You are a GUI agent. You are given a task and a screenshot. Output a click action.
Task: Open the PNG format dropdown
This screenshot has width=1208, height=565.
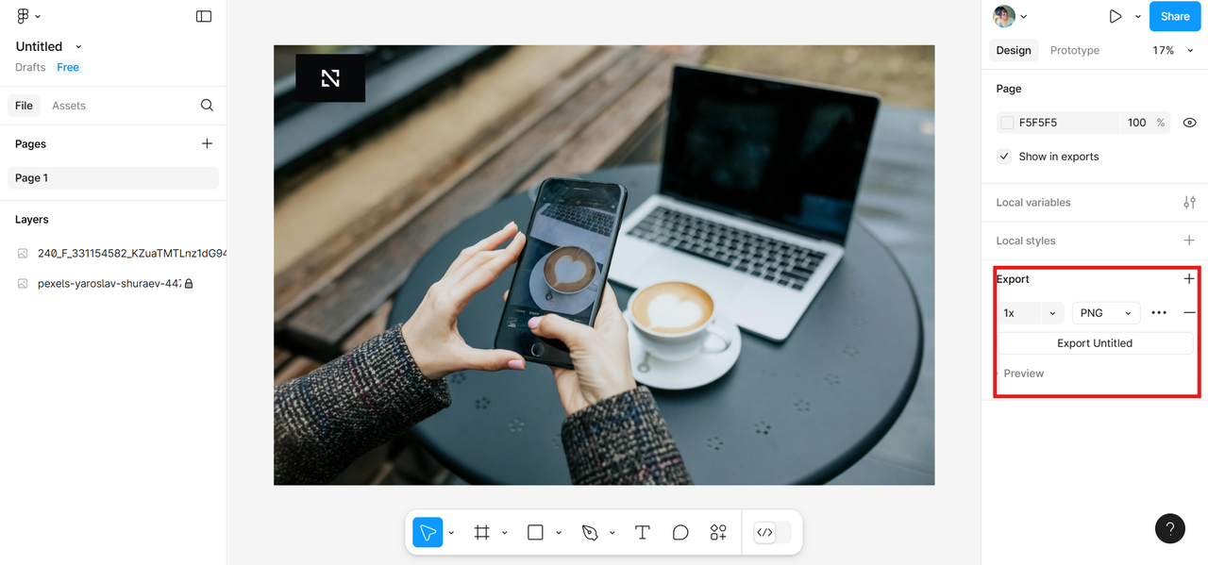1106,313
